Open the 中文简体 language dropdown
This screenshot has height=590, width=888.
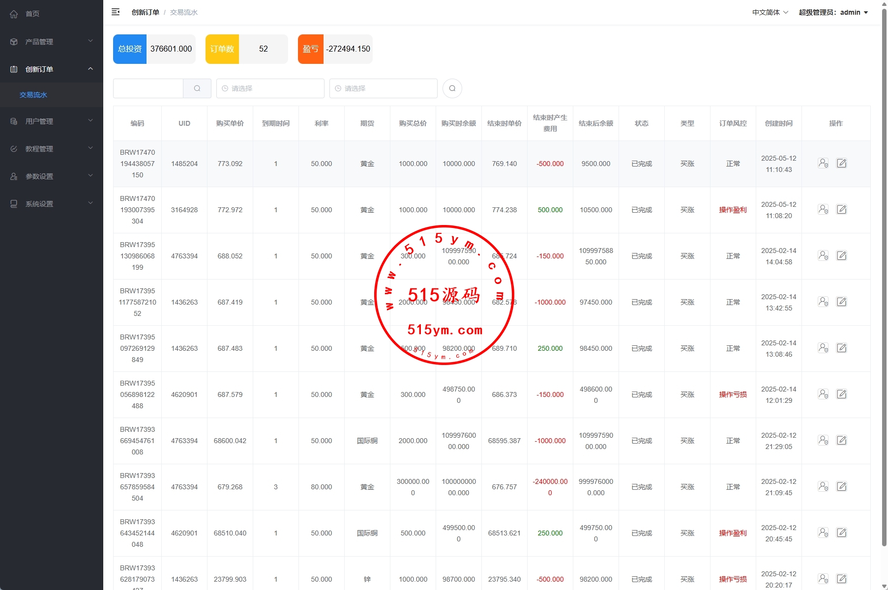tap(770, 12)
